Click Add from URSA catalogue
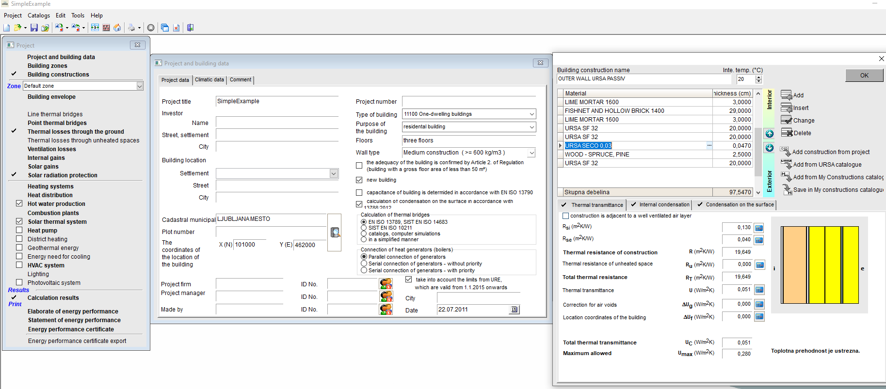Image resolution: width=886 pixels, height=389 pixels. point(821,164)
